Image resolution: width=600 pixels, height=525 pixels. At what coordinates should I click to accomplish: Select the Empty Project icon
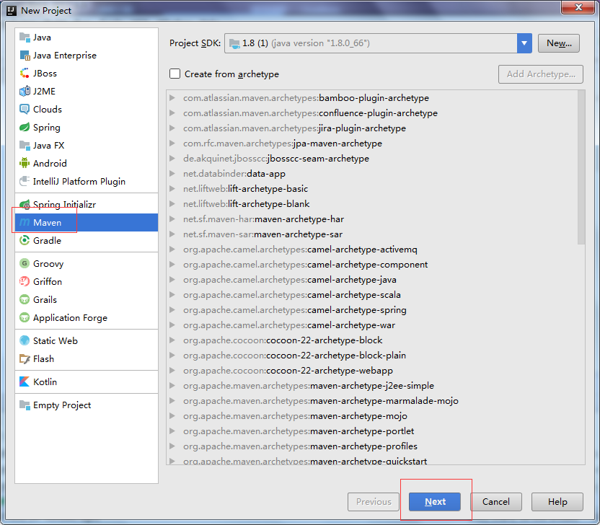25,405
